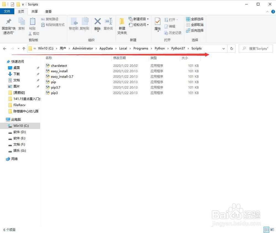Expand address bar history dropdown
Viewport: 276px width, 233px height.
(224, 49)
